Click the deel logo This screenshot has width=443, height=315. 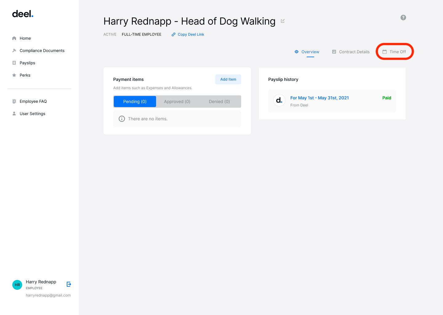click(23, 14)
